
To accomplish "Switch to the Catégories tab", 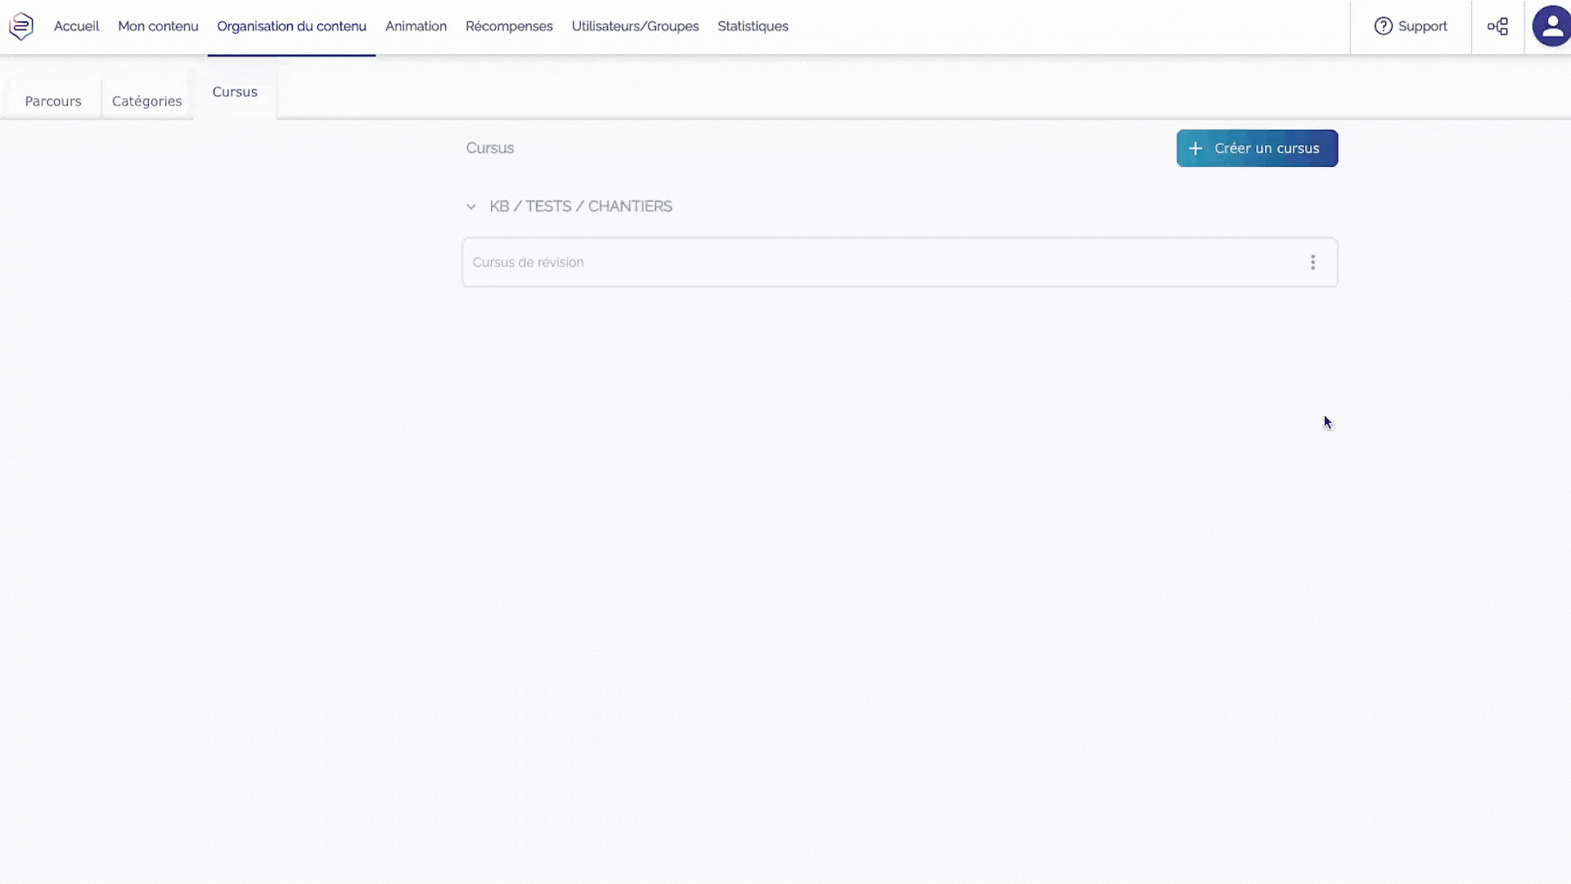I will [146, 101].
